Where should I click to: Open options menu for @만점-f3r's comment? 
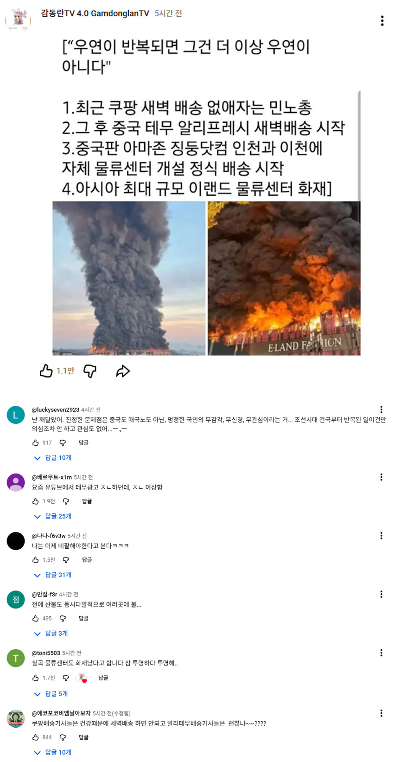point(381,594)
